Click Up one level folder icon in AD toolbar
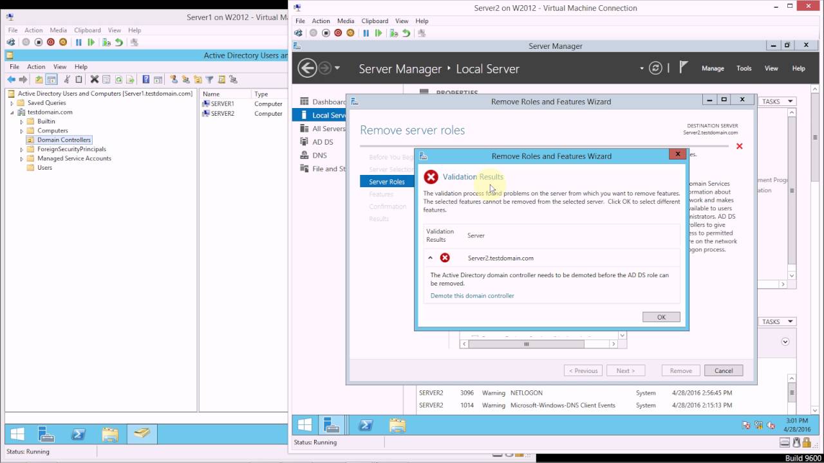 point(39,79)
